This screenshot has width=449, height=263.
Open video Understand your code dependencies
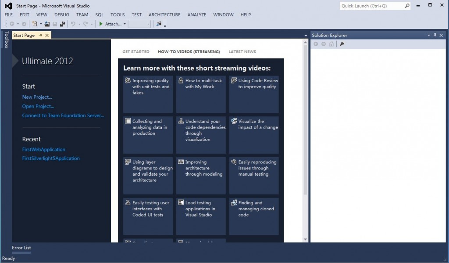[x=201, y=135]
